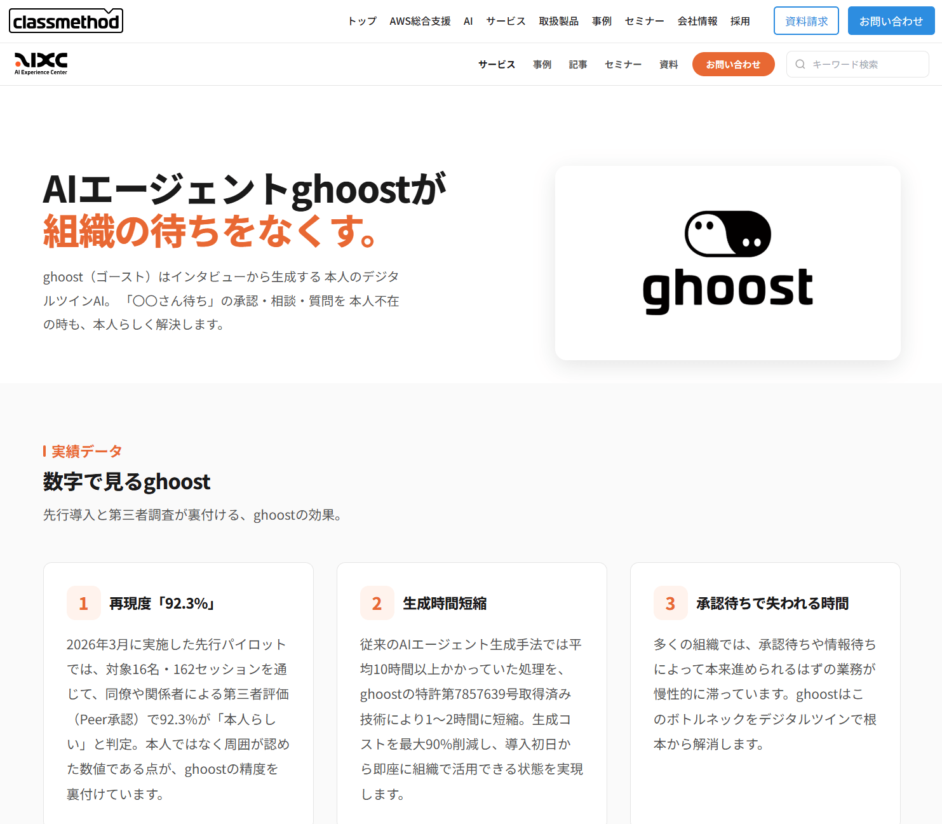Image resolution: width=942 pixels, height=824 pixels.
Task: Click card title 承認待ちで失われる時間
Action: tap(772, 604)
